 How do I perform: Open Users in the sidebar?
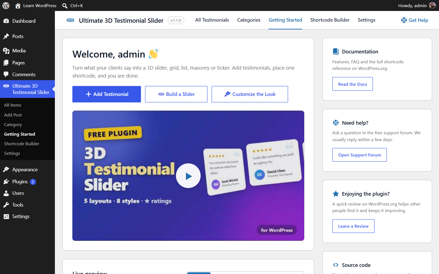coord(27,193)
